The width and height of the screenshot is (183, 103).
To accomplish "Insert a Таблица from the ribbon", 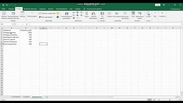I will tap(22, 15).
